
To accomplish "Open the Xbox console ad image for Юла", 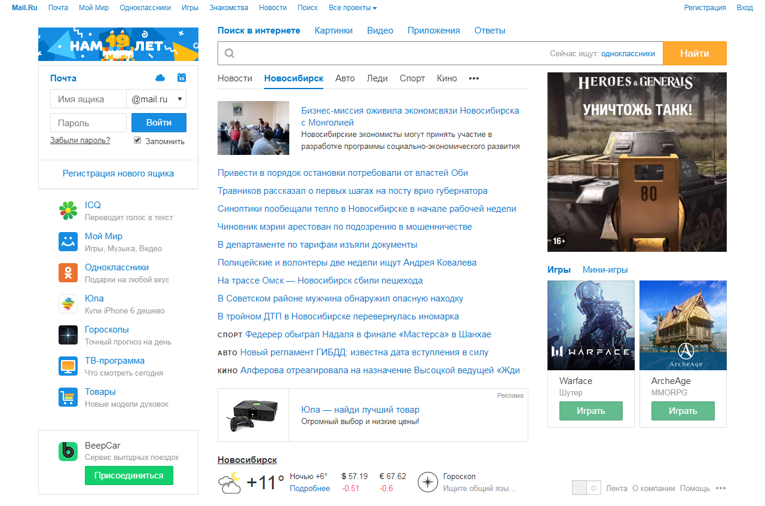I will (x=253, y=415).
